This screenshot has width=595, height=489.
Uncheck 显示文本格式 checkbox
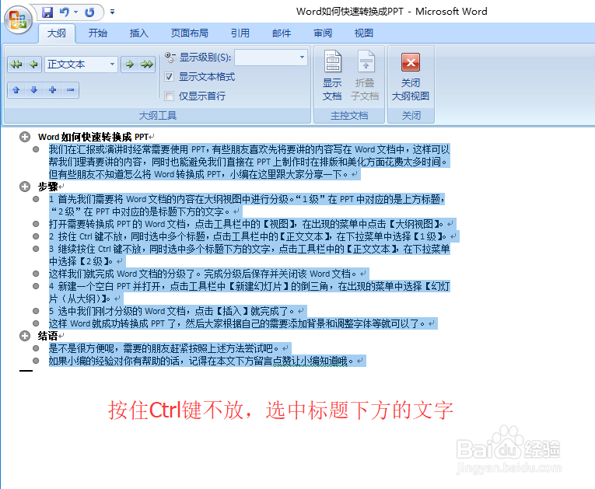tap(170, 77)
